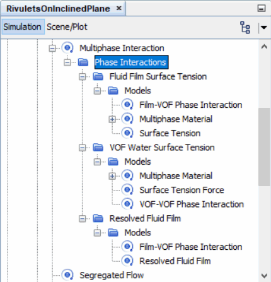Click the Resolved Fluid Film folder icon

click(x=98, y=218)
